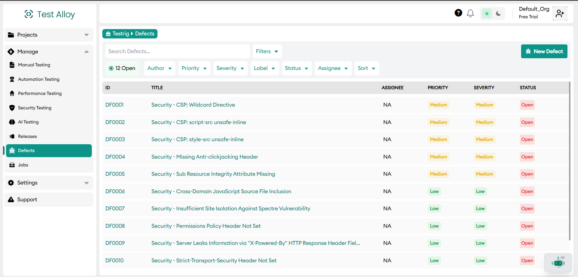The width and height of the screenshot is (578, 277).
Task: Click the 12 Open button
Action: (x=122, y=68)
